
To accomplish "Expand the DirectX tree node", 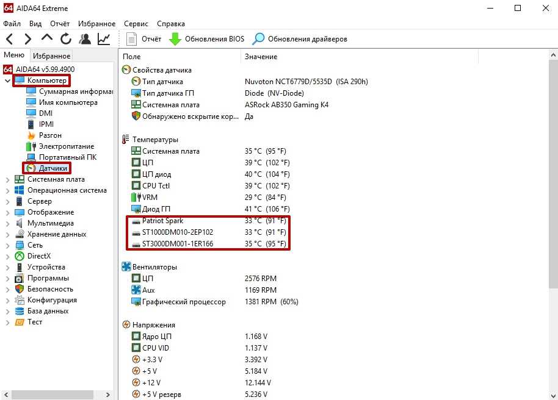I will click(7, 256).
